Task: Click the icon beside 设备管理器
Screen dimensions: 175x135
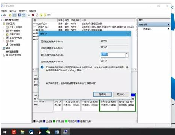Action: tap(7, 45)
